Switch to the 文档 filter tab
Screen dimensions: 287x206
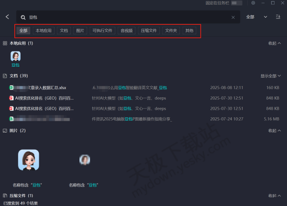point(63,31)
